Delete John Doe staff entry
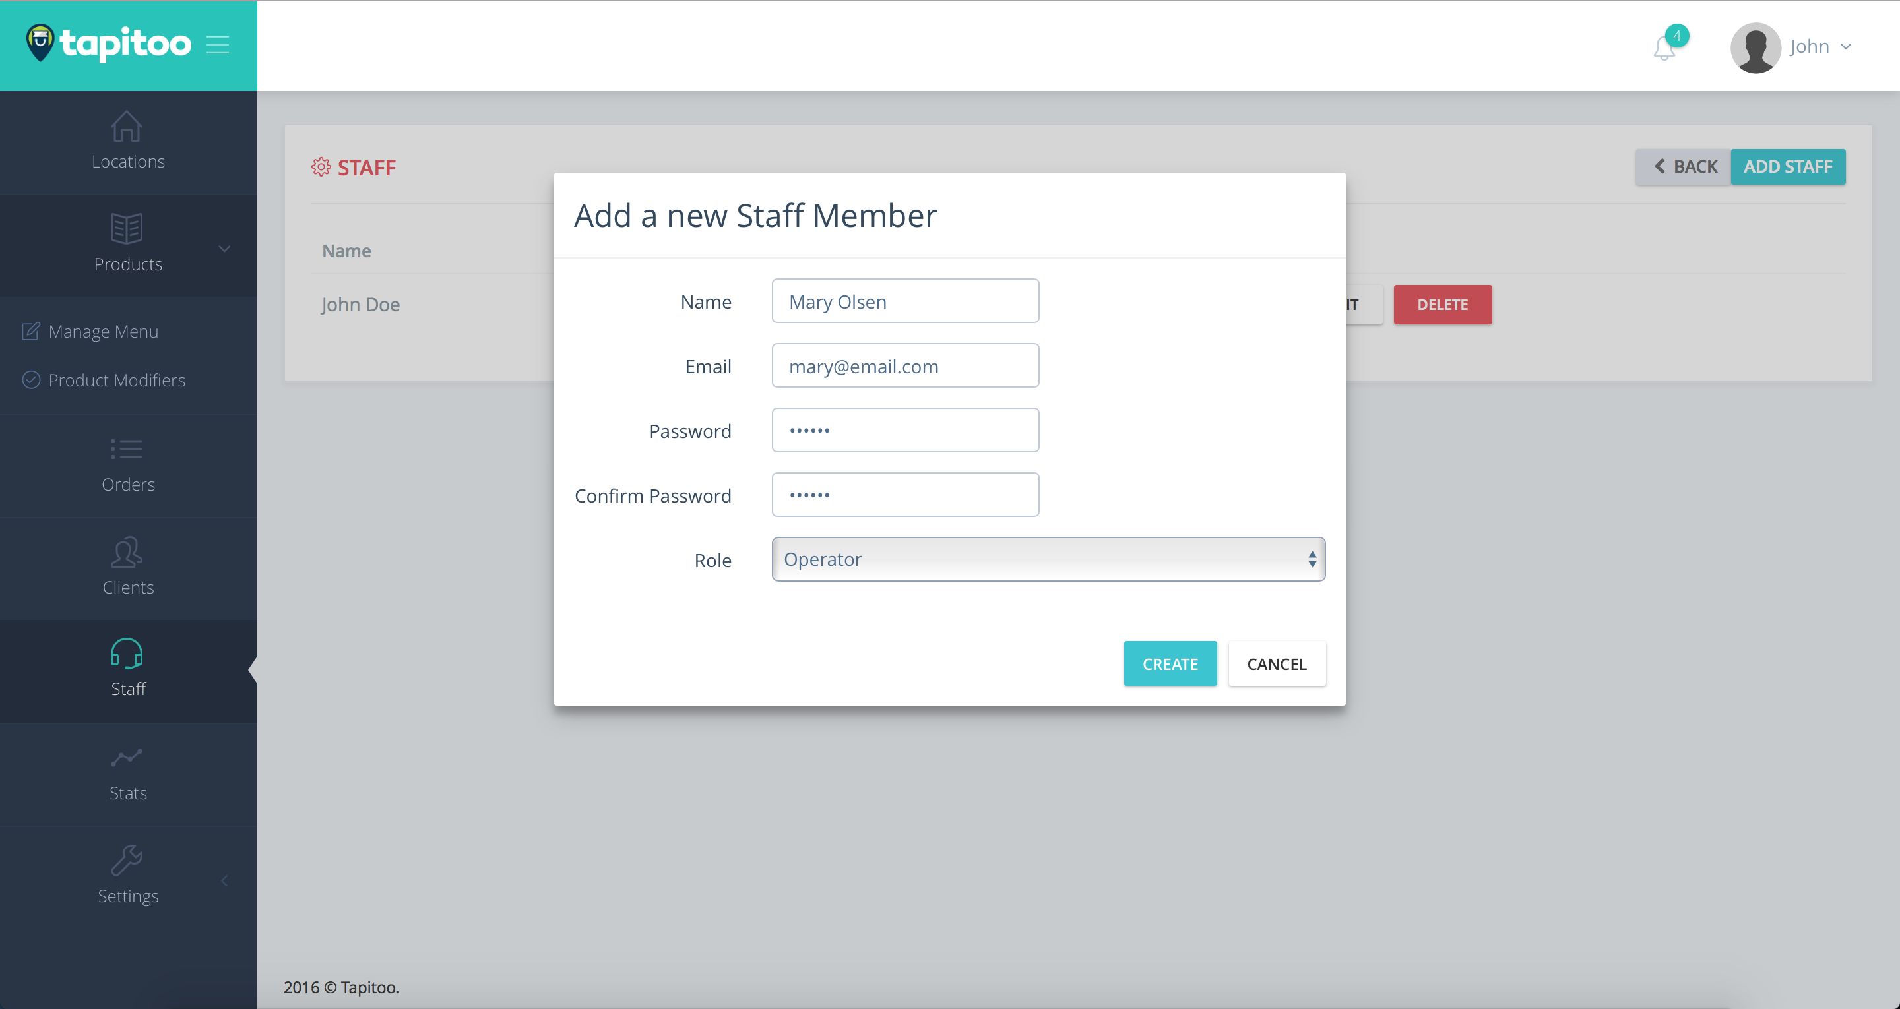 click(1443, 305)
